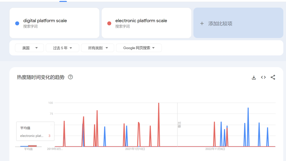The height and width of the screenshot is (161, 286).
Task: Toggle the electronic platform scale series via its legend dot
Action: tap(109, 23)
